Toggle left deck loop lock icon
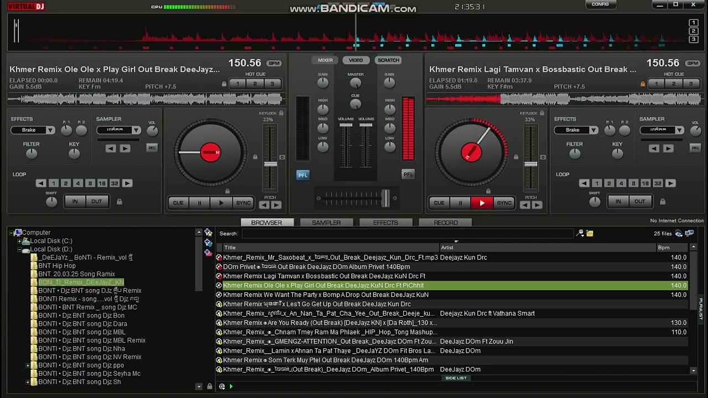 [119, 202]
